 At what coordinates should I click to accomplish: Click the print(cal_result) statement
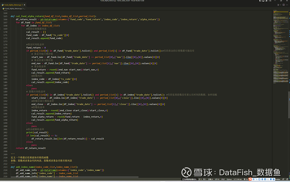pyautogui.click(x=37, y=132)
